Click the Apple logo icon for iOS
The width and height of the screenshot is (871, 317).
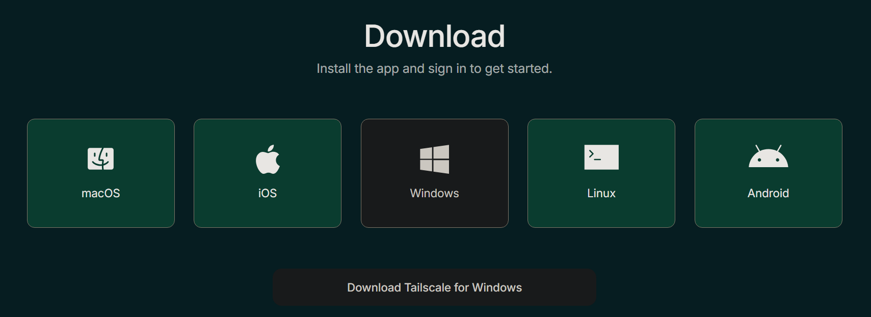point(268,160)
